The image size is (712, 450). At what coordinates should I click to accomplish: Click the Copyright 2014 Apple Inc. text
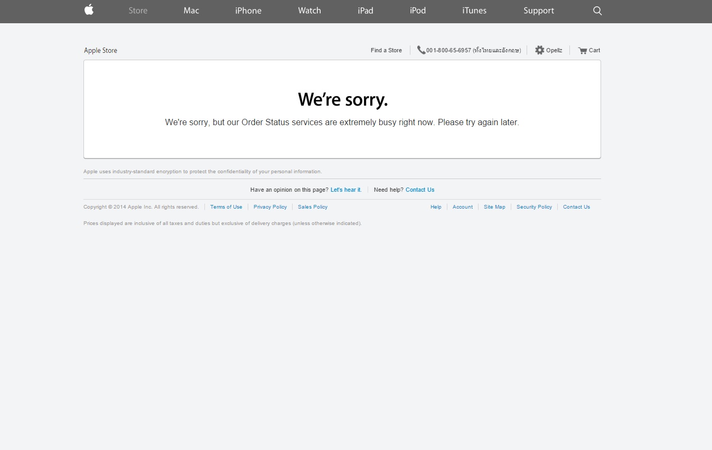[141, 207]
